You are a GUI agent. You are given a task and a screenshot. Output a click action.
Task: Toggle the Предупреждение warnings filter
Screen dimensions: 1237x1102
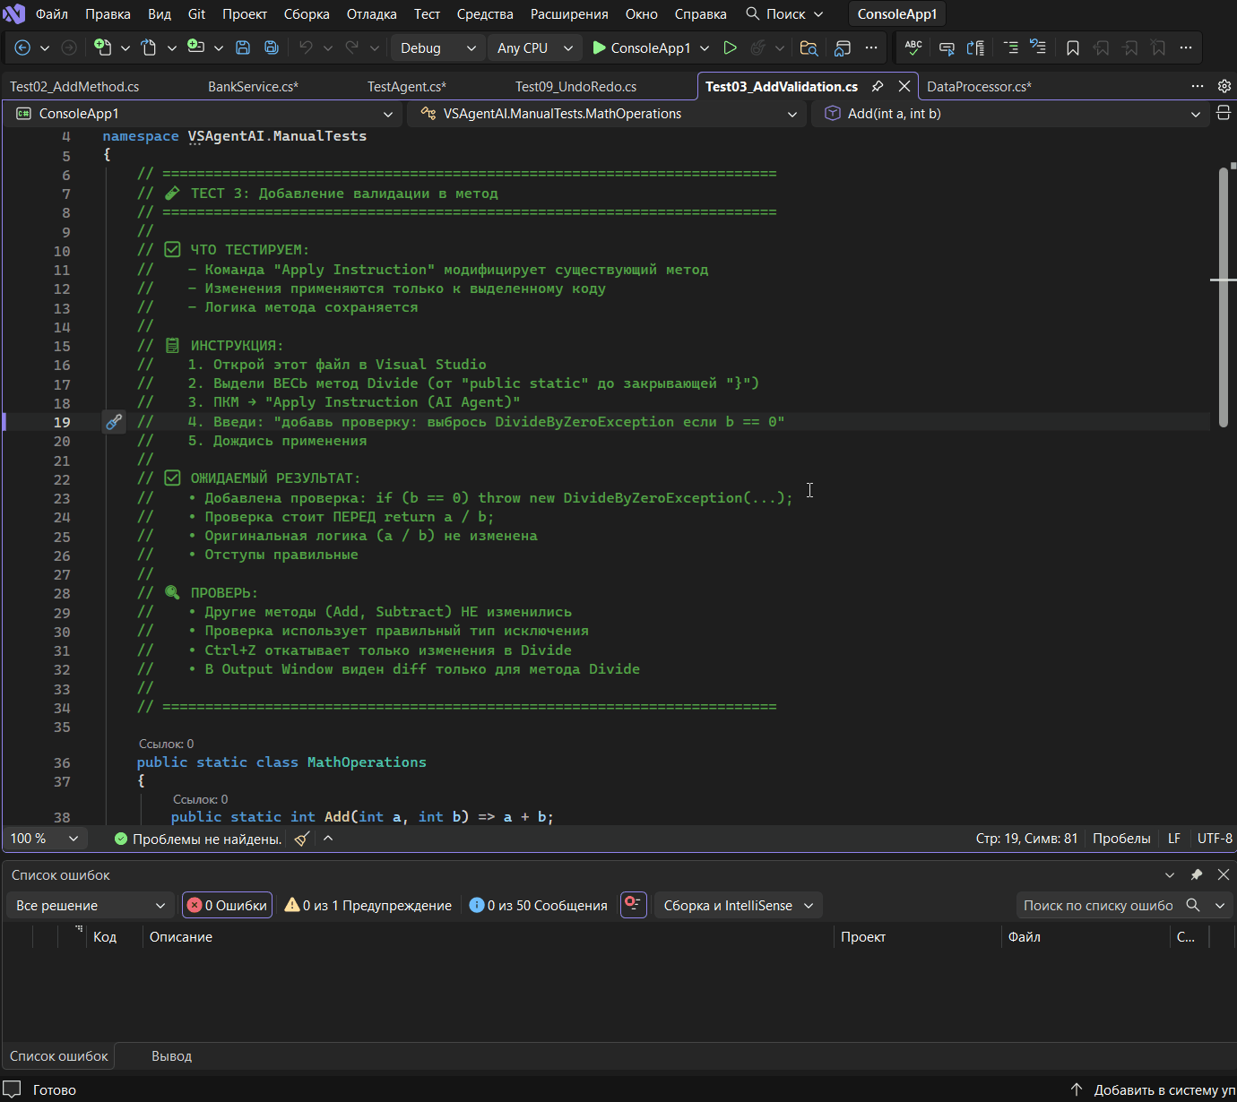[368, 906]
